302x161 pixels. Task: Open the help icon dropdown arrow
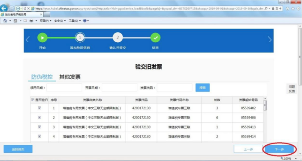pyautogui.click(x=88, y=20)
